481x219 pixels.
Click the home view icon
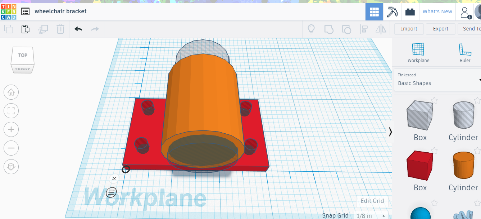[x=11, y=92]
